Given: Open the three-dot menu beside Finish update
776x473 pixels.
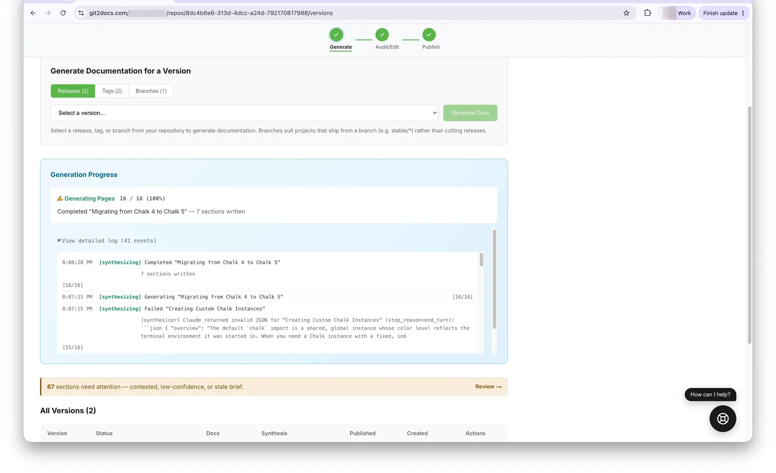Looking at the screenshot, I should point(743,13).
